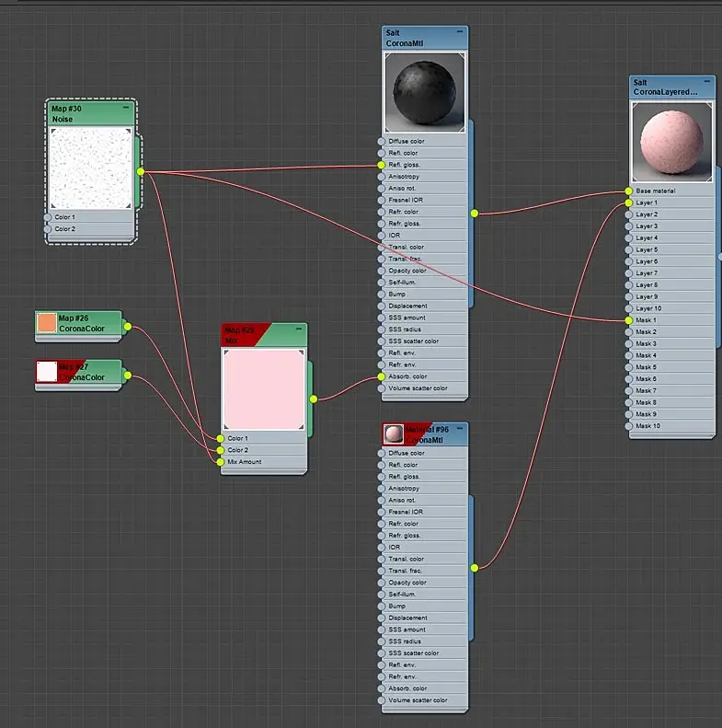Click the Absorb. color input socket on Salt CoronaMtl
The image size is (722, 728).
381,376
